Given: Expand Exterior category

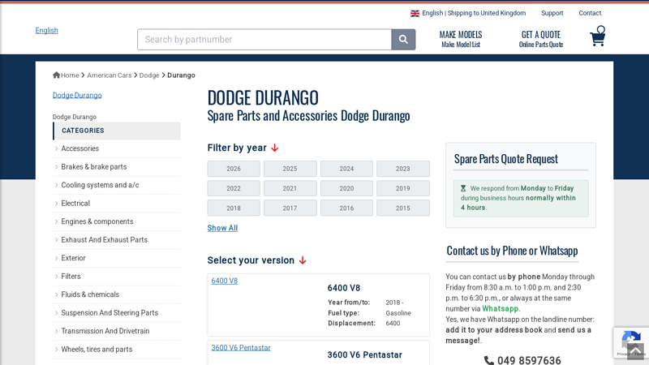Looking at the screenshot, I should click(x=73, y=258).
